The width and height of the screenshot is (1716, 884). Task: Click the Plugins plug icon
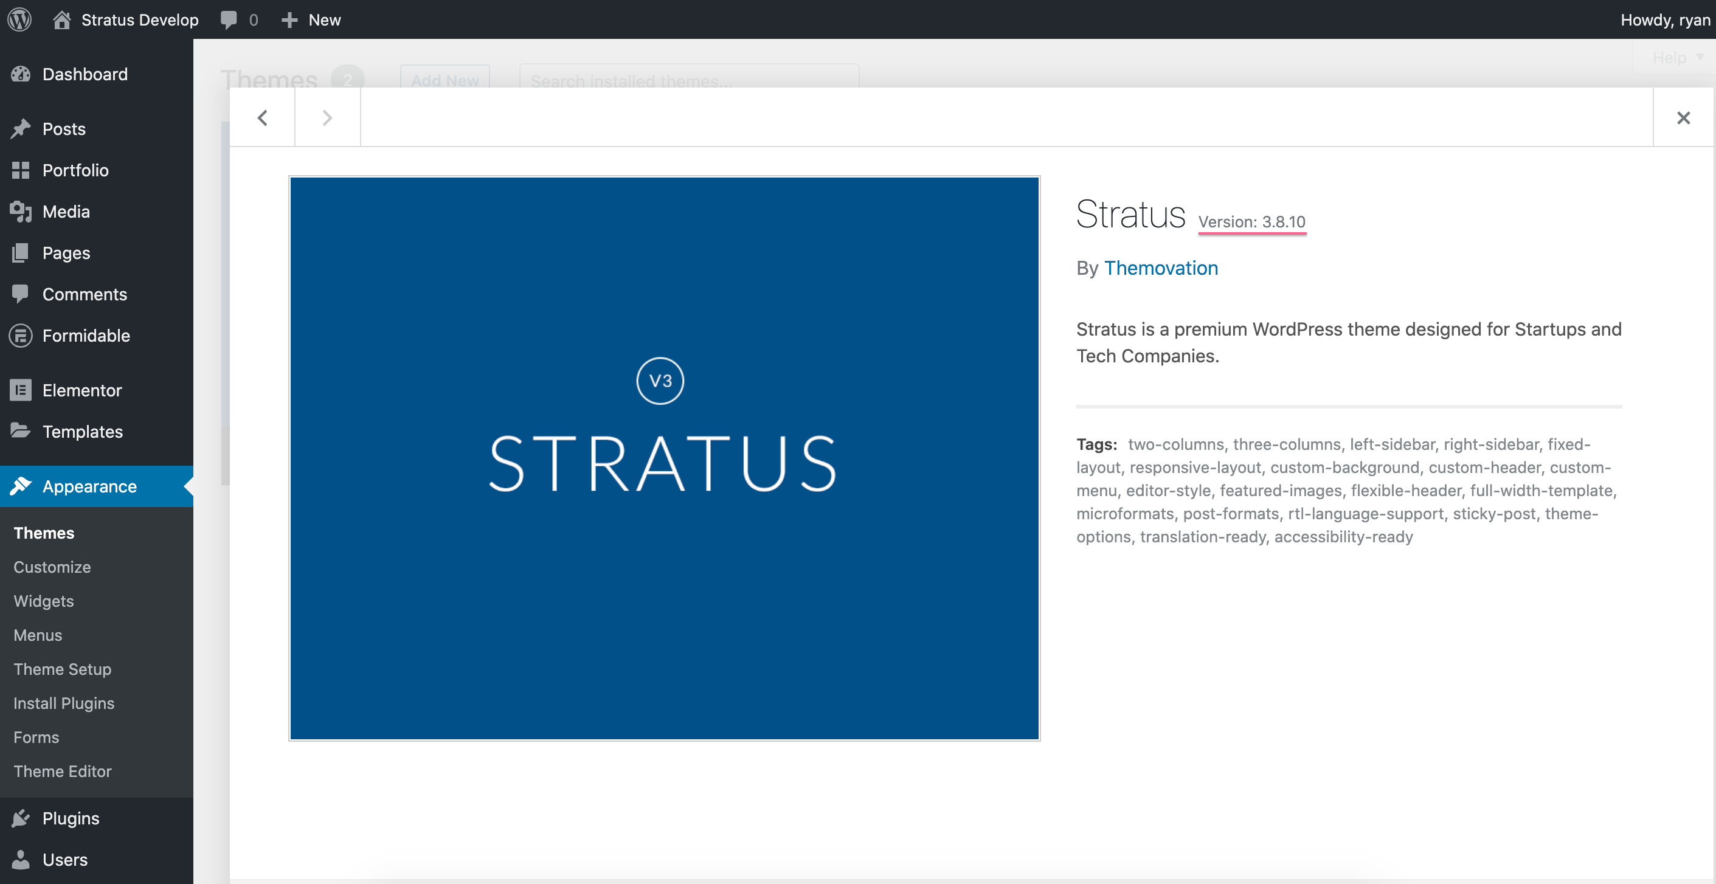tap(21, 818)
